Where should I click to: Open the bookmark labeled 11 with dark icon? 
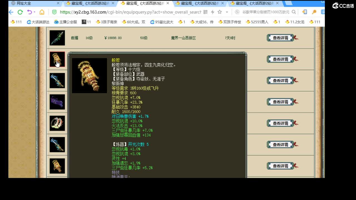(x=86, y=22)
